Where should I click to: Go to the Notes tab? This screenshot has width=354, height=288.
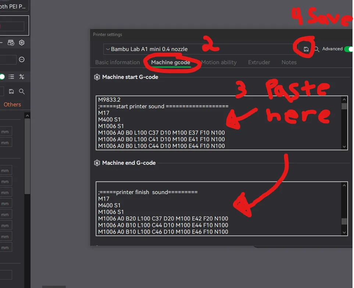pos(289,62)
